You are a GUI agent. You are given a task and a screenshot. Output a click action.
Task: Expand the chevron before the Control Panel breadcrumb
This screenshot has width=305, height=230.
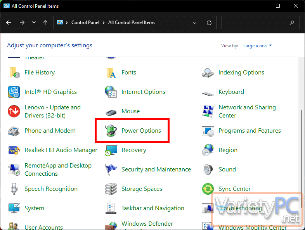(66, 22)
